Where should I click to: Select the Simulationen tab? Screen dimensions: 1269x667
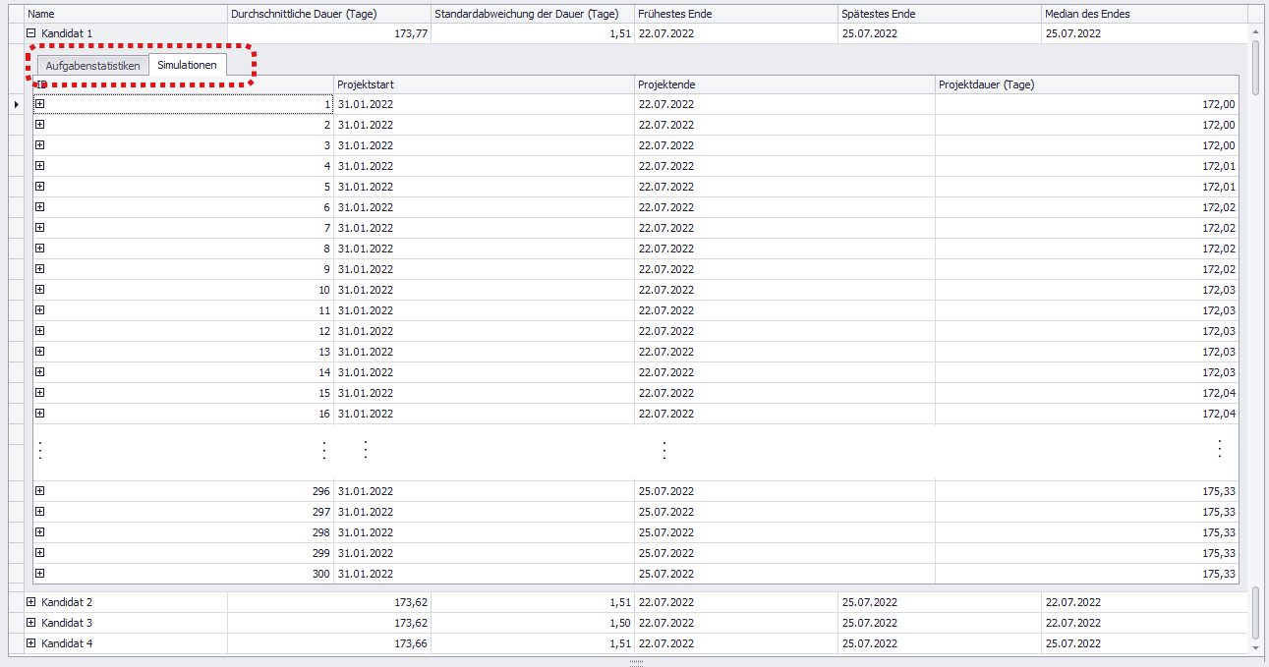[187, 66]
